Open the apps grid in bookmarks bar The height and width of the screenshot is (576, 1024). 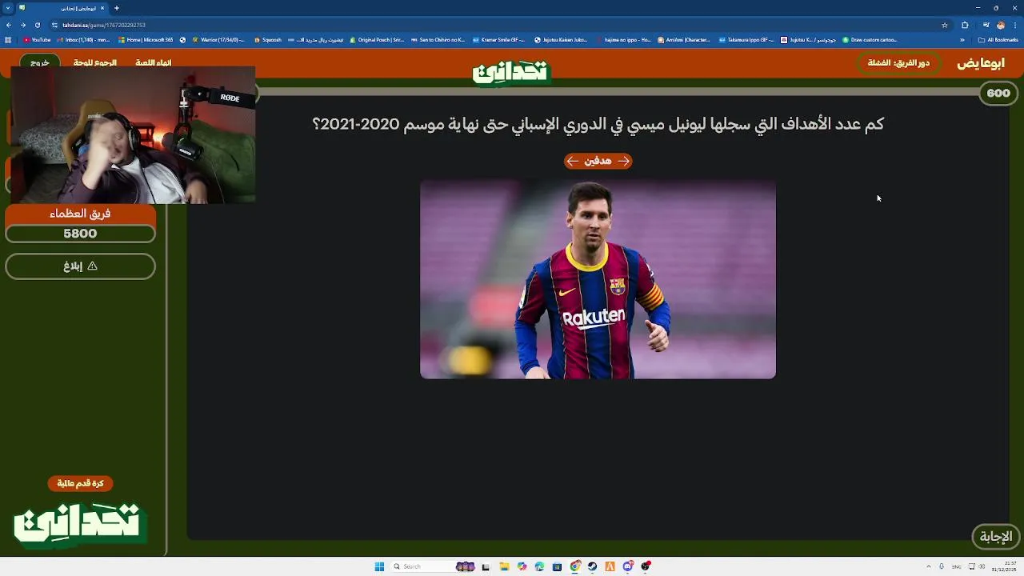(x=8, y=39)
